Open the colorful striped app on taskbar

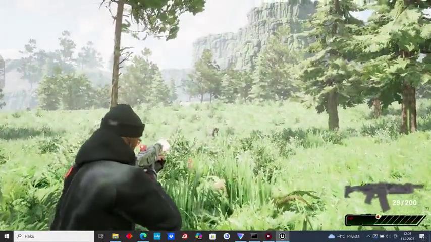pos(199,236)
